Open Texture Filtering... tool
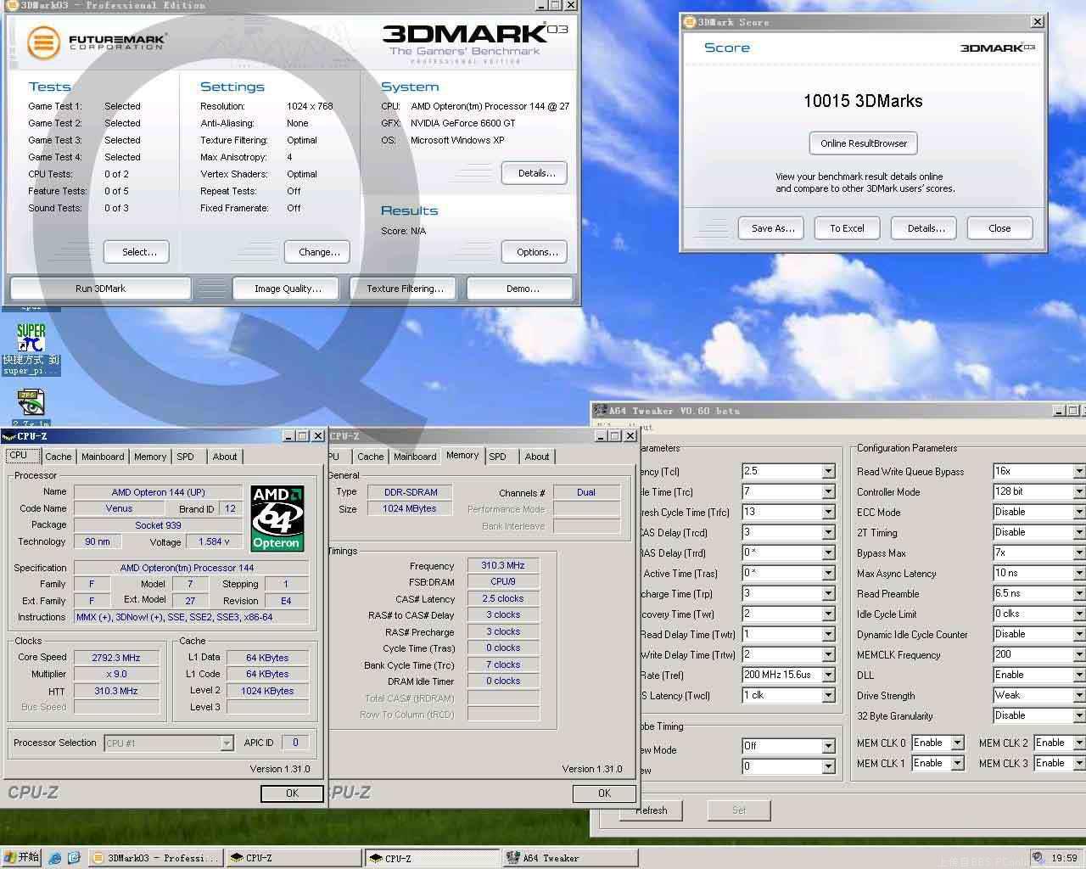 [x=403, y=289]
